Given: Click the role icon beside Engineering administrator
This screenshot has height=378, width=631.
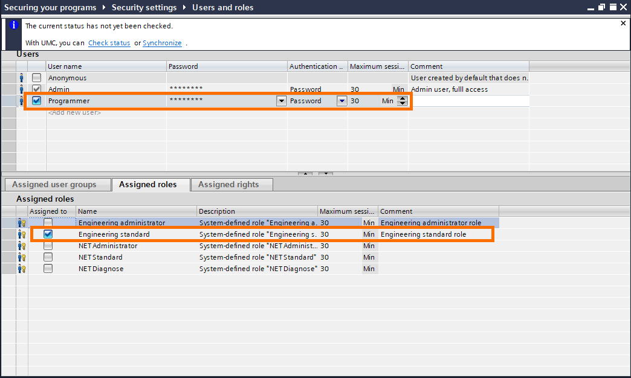Looking at the screenshot, I should click(x=21, y=222).
